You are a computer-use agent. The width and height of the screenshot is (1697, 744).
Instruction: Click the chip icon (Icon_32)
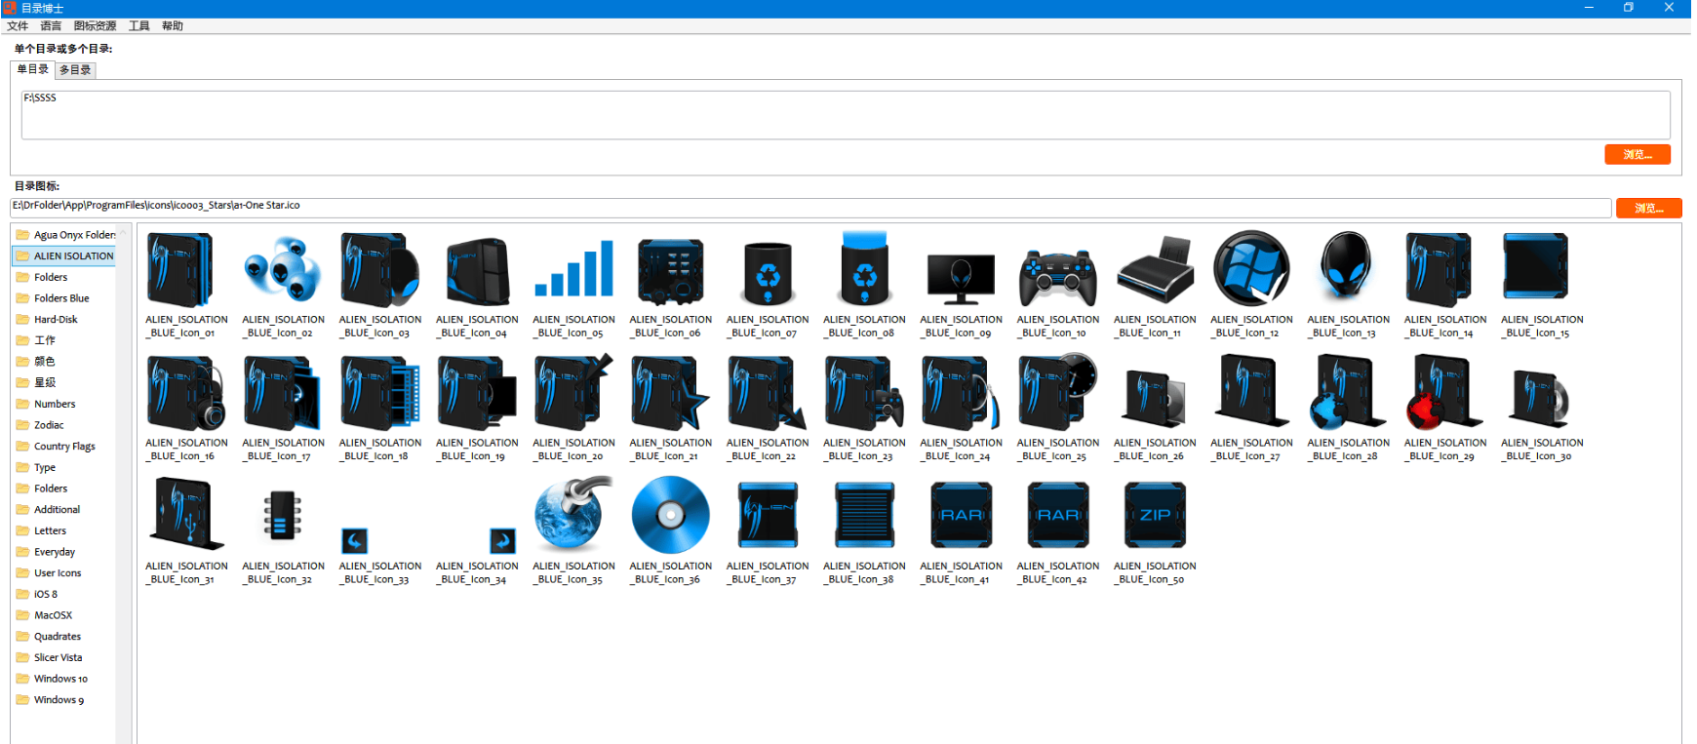282,517
